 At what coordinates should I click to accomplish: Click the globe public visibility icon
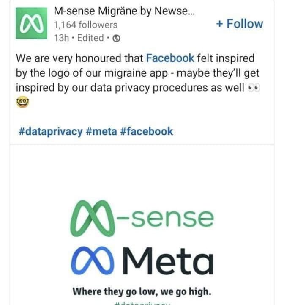[x=117, y=38]
